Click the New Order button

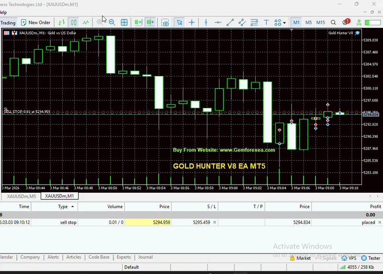[x=35, y=22]
